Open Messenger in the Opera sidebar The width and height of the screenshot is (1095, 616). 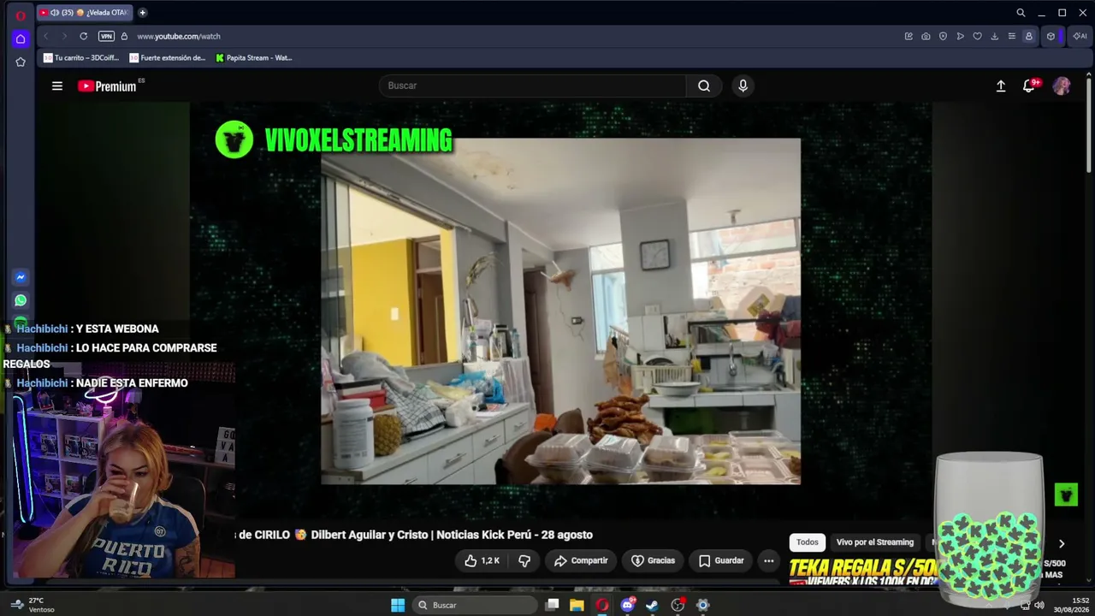[x=21, y=277]
